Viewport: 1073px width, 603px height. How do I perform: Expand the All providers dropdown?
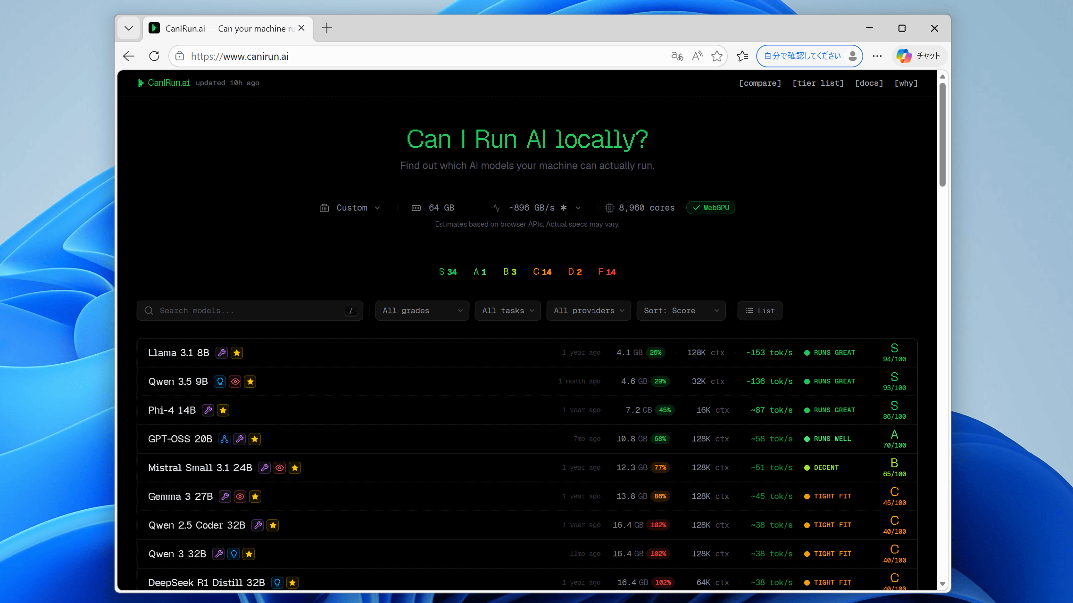coord(588,311)
